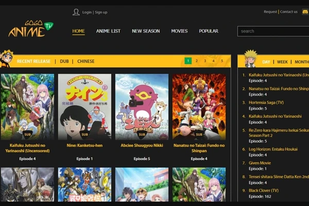Open the POPULAR menu
Viewport: 309px width, 206px height.
209,31
